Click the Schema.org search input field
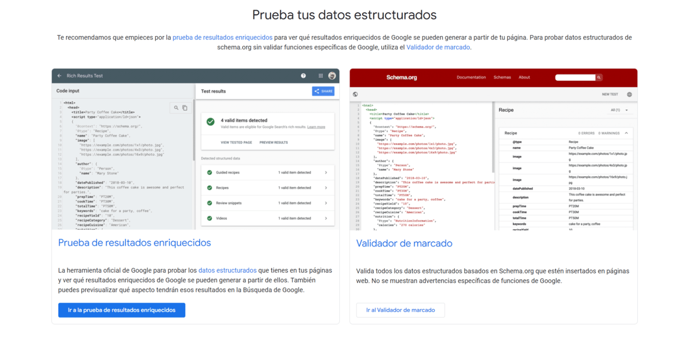Screen dimensions: 698x340 [x=575, y=78]
